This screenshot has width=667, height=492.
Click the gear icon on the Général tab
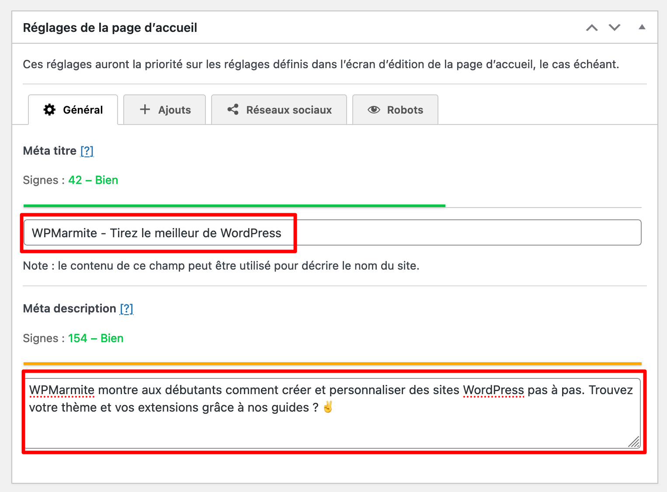pos(49,110)
